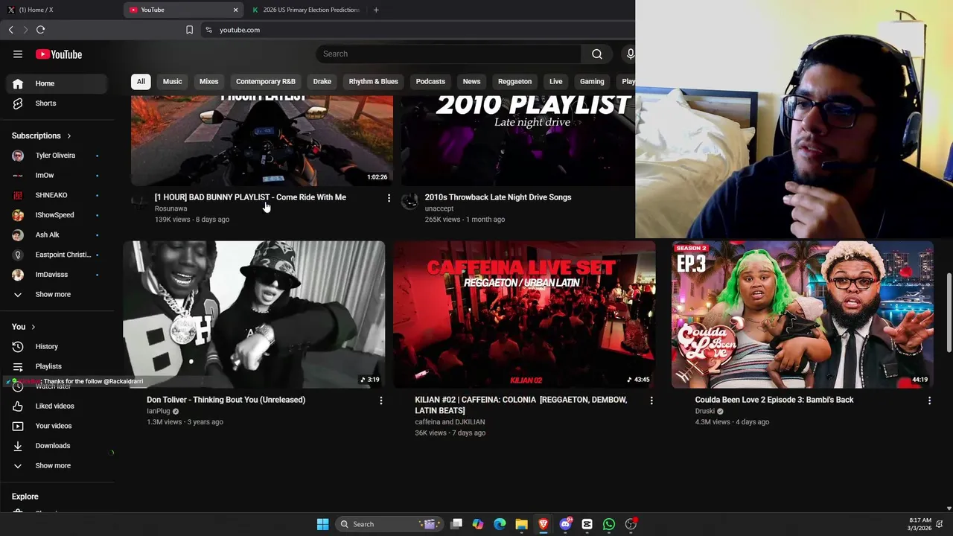Select the News filter chip
953x536 pixels.
pyautogui.click(x=471, y=81)
